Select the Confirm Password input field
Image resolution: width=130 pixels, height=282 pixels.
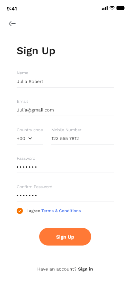coord(65,196)
